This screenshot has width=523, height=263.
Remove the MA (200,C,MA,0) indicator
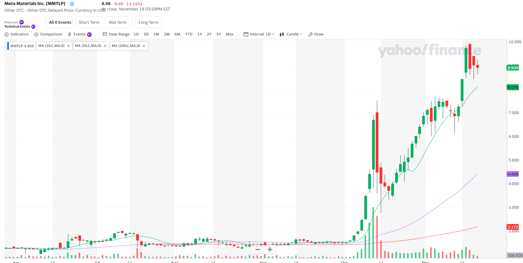pyautogui.click(x=144, y=46)
